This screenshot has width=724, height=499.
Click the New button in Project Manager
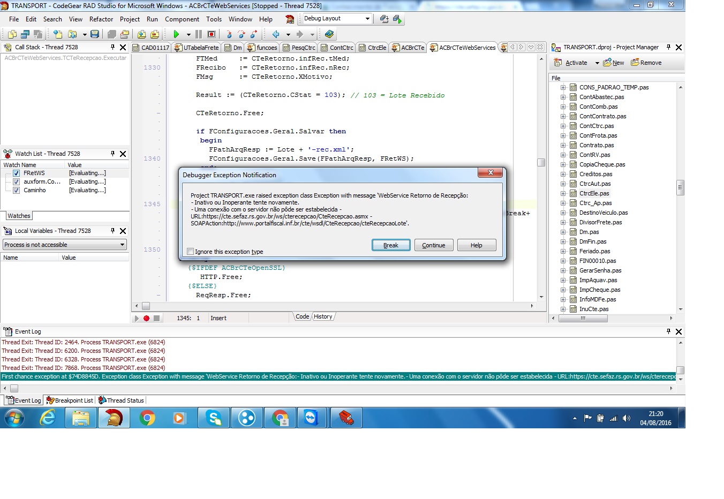[614, 63]
